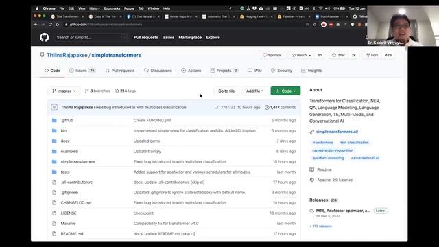Click the named-entity-recognition topic tag

[333, 150]
